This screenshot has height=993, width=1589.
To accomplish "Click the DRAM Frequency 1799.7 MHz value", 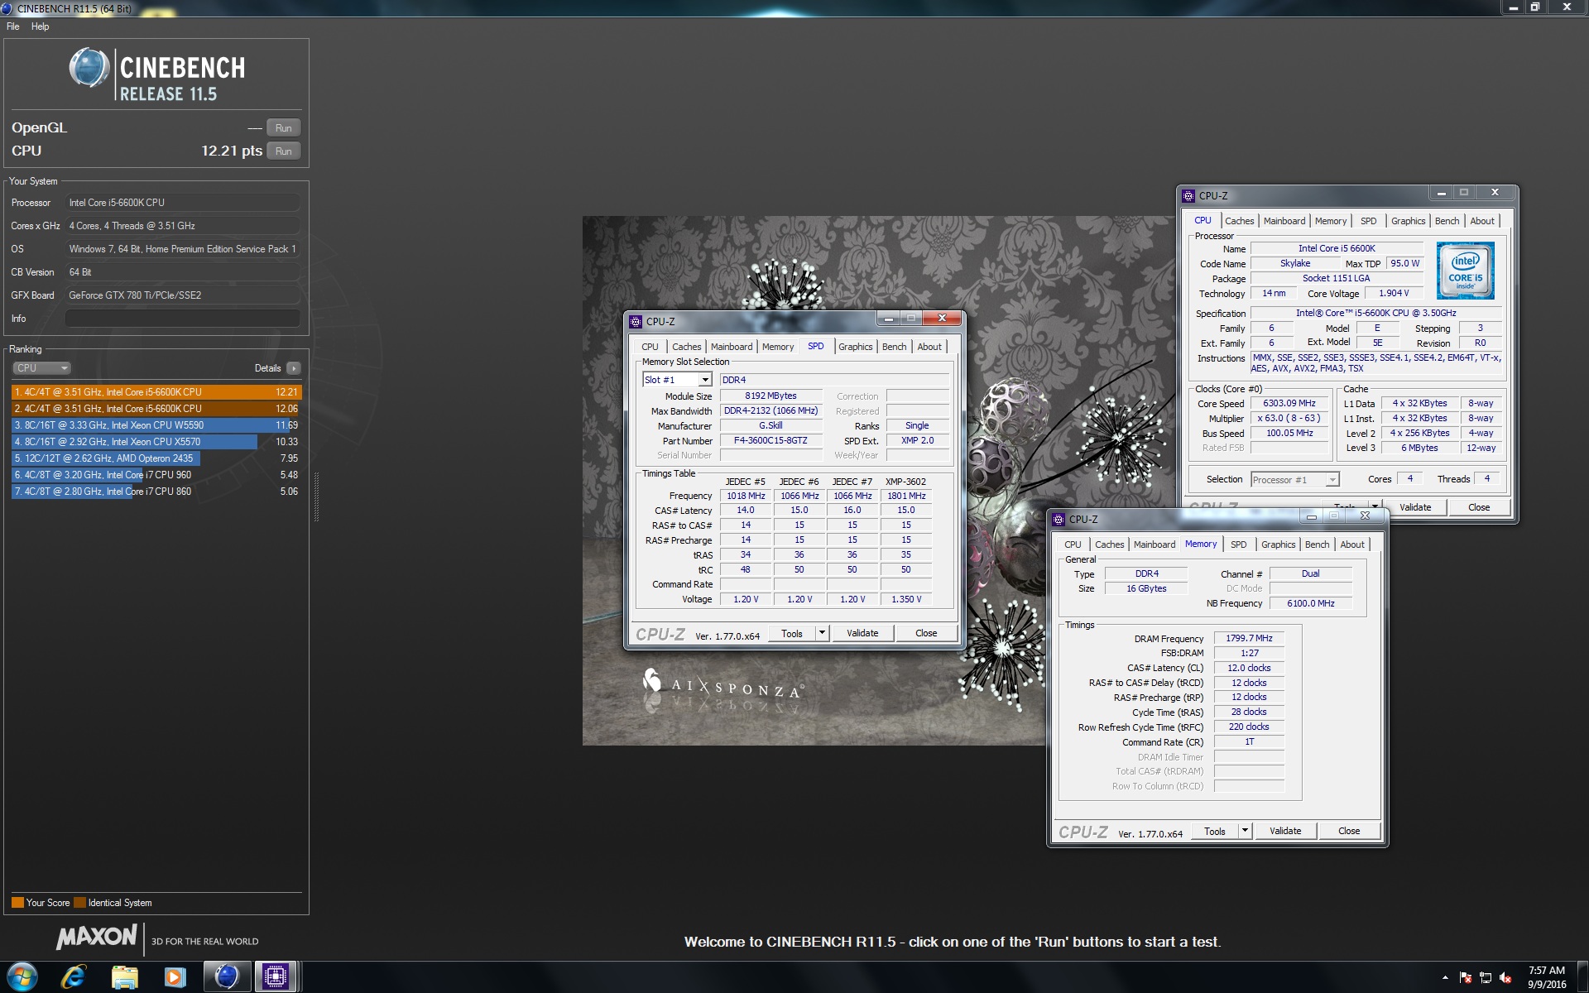I will point(1249,638).
